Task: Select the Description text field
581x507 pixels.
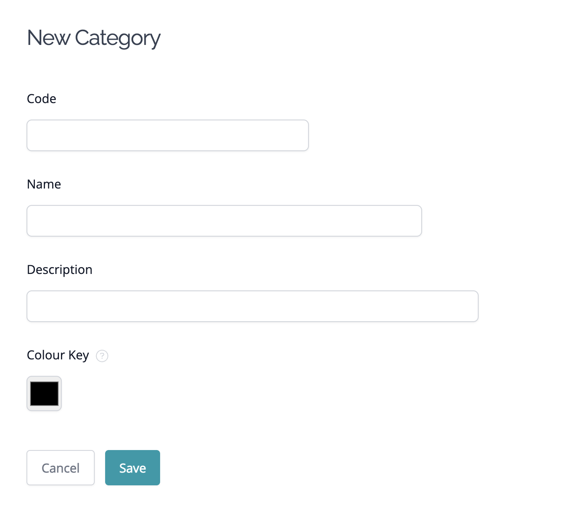Action: (x=252, y=306)
